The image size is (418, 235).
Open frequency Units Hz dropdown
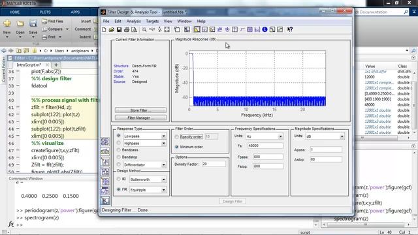point(280,136)
